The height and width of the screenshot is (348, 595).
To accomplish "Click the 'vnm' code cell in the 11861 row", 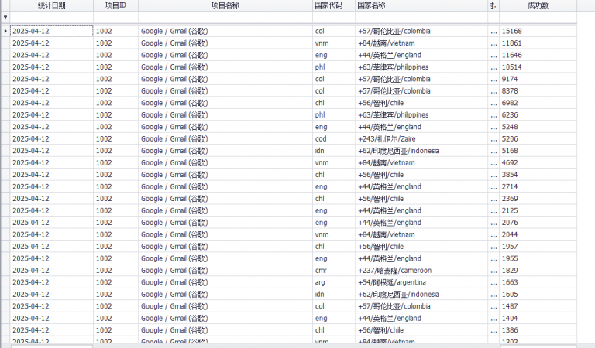I will [x=334, y=43].
